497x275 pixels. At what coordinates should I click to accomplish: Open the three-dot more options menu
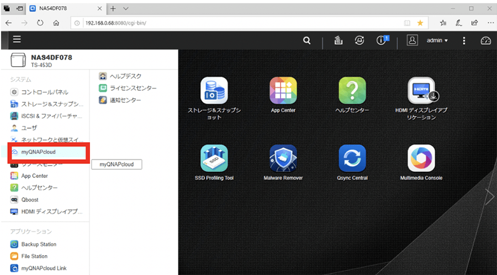point(464,40)
